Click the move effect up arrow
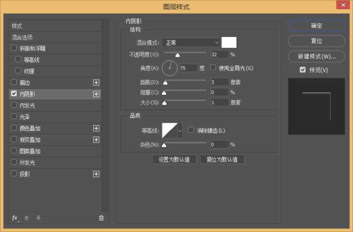 [26, 218]
